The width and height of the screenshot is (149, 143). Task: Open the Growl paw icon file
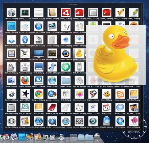[x=106, y=94]
